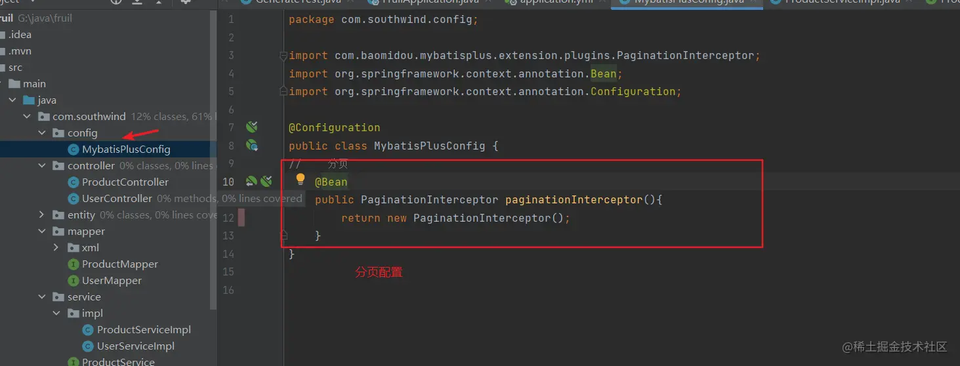Image resolution: width=960 pixels, height=366 pixels.
Task: Click the Project panel vertical scrollbar
Action: (213, 159)
